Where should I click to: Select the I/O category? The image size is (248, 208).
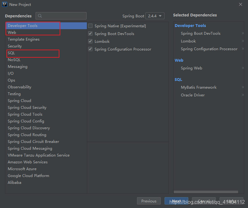(46, 73)
